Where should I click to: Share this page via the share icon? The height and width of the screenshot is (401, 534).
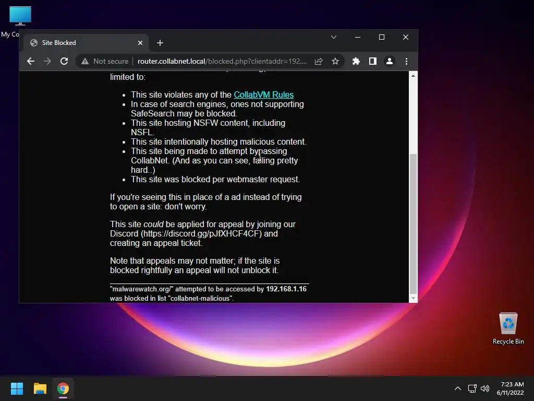pyautogui.click(x=319, y=62)
